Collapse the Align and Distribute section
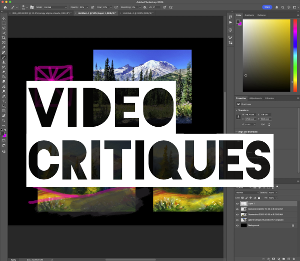Viewport: 300px width, 261px height. (236, 132)
